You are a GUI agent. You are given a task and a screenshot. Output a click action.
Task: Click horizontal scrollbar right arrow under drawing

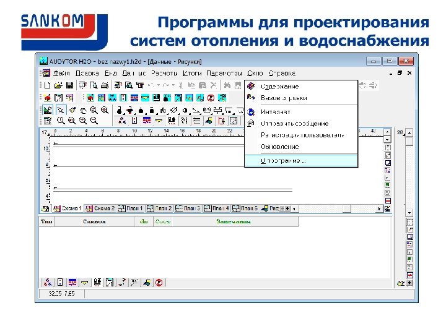[379, 209]
